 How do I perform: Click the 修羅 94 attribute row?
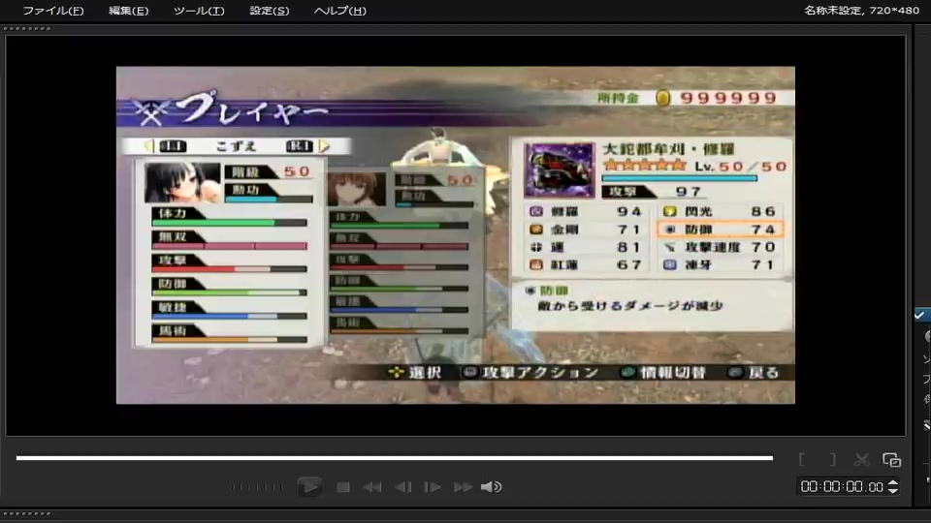pyautogui.click(x=586, y=212)
